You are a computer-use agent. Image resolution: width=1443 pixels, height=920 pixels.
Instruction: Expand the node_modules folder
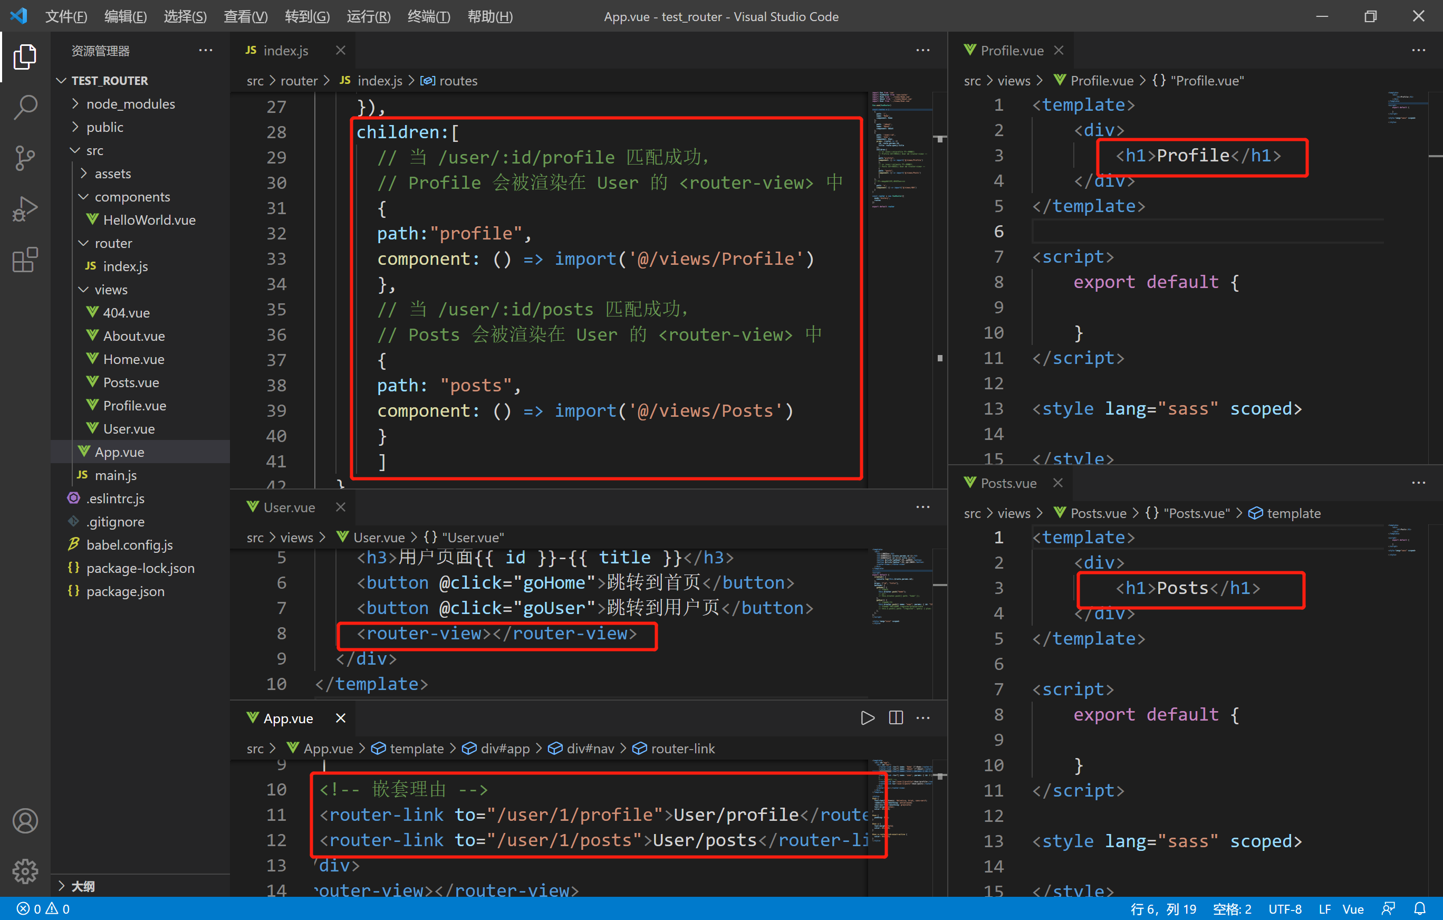[130, 104]
